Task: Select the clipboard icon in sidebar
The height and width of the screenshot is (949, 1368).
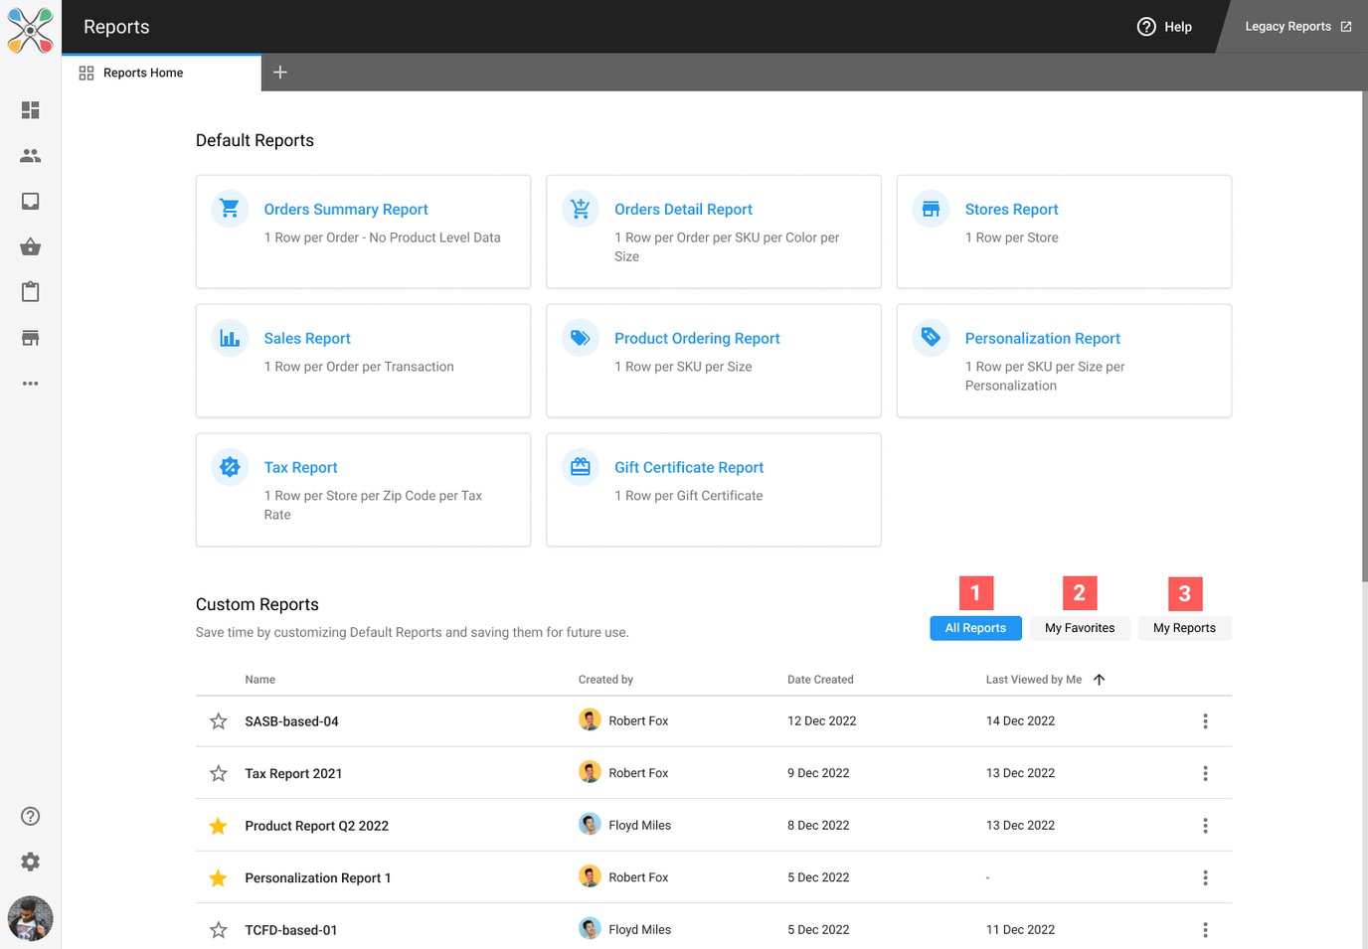Action: click(30, 292)
